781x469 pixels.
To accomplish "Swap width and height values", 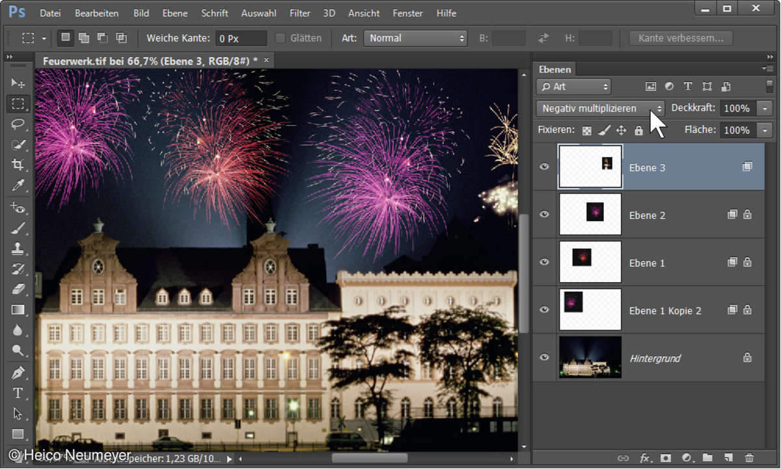I will (x=543, y=38).
